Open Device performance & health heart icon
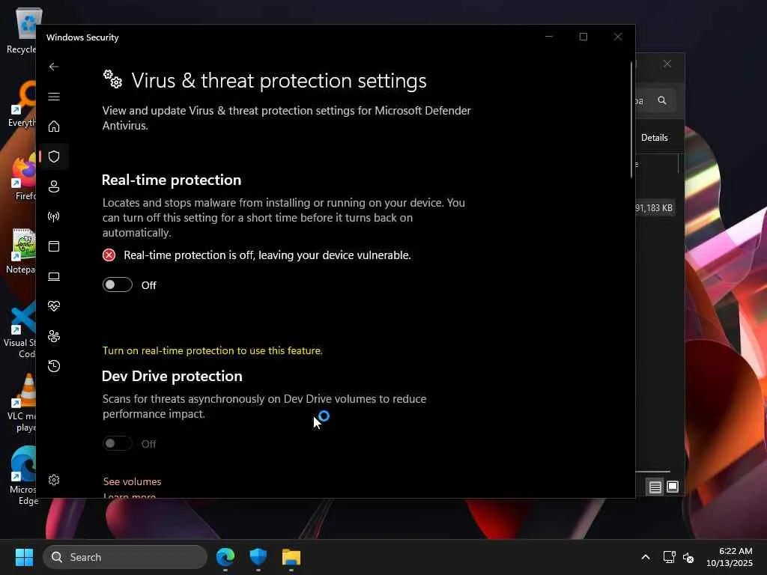 pyautogui.click(x=54, y=306)
